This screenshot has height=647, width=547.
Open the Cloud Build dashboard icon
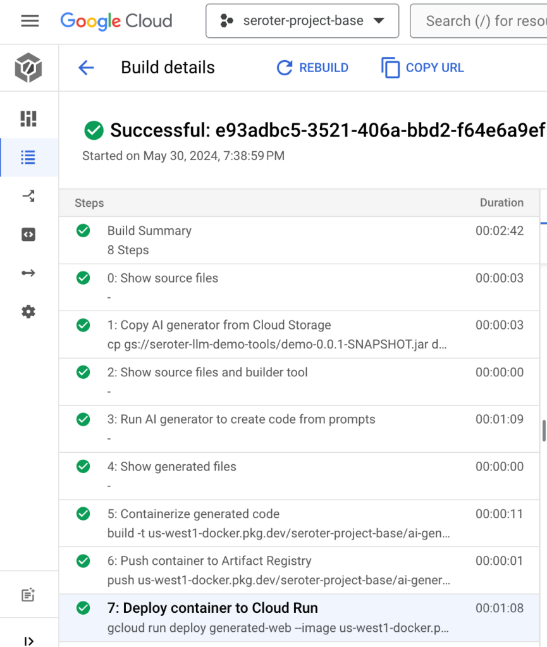point(28,118)
